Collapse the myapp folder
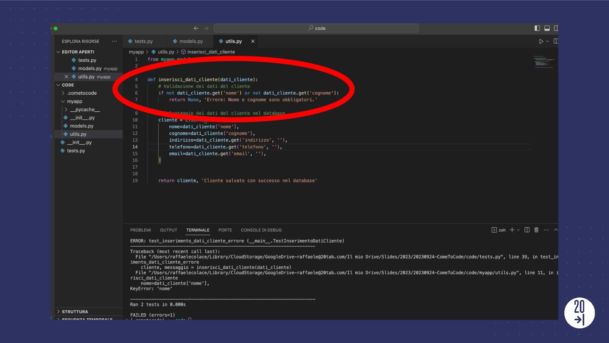This screenshot has width=609, height=343. [75, 102]
